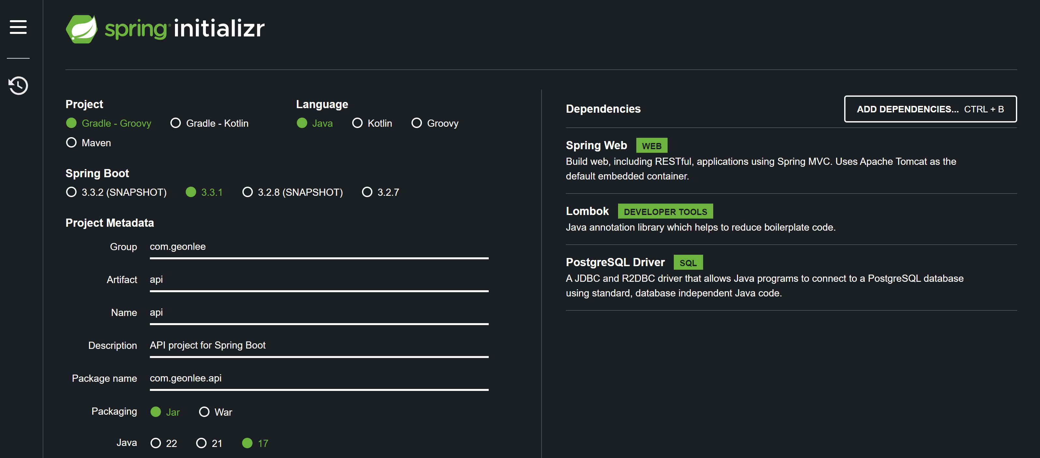Select the Maven project option
The height and width of the screenshot is (458, 1040).
[71, 142]
